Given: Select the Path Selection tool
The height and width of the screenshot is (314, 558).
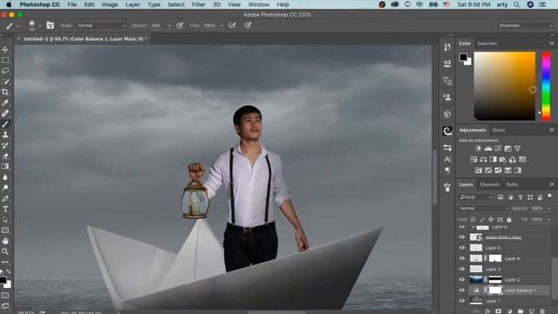Looking at the screenshot, I should [5, 220].
